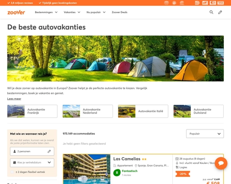Choose Autovakantie Frankrijk card
This screenshot has height=184, width=231.
tap(32, 111)
